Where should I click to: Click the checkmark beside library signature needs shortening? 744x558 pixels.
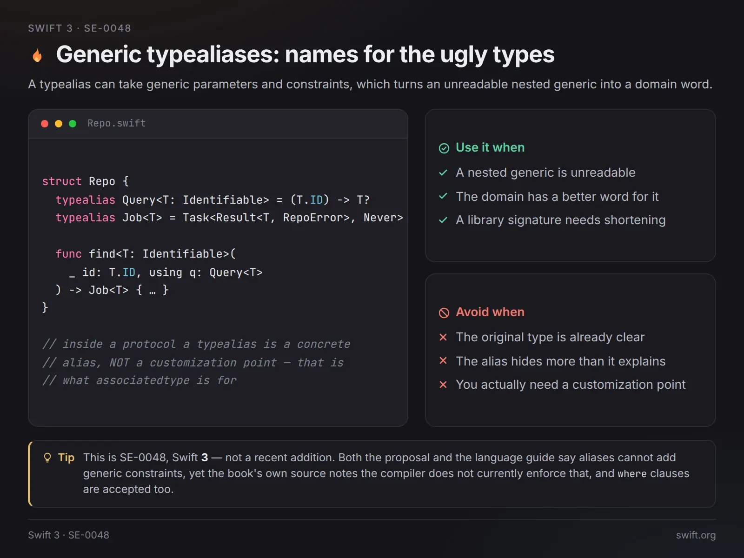(x=443, y=220)
